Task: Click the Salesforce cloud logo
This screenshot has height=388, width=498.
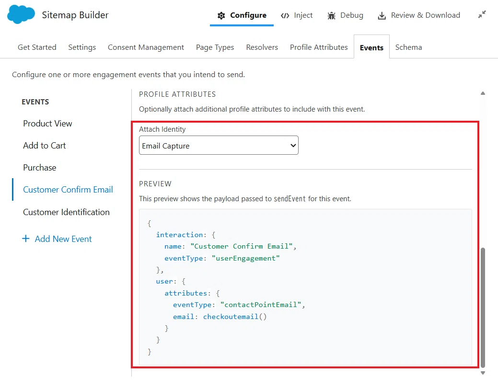Action: (21, 14)
